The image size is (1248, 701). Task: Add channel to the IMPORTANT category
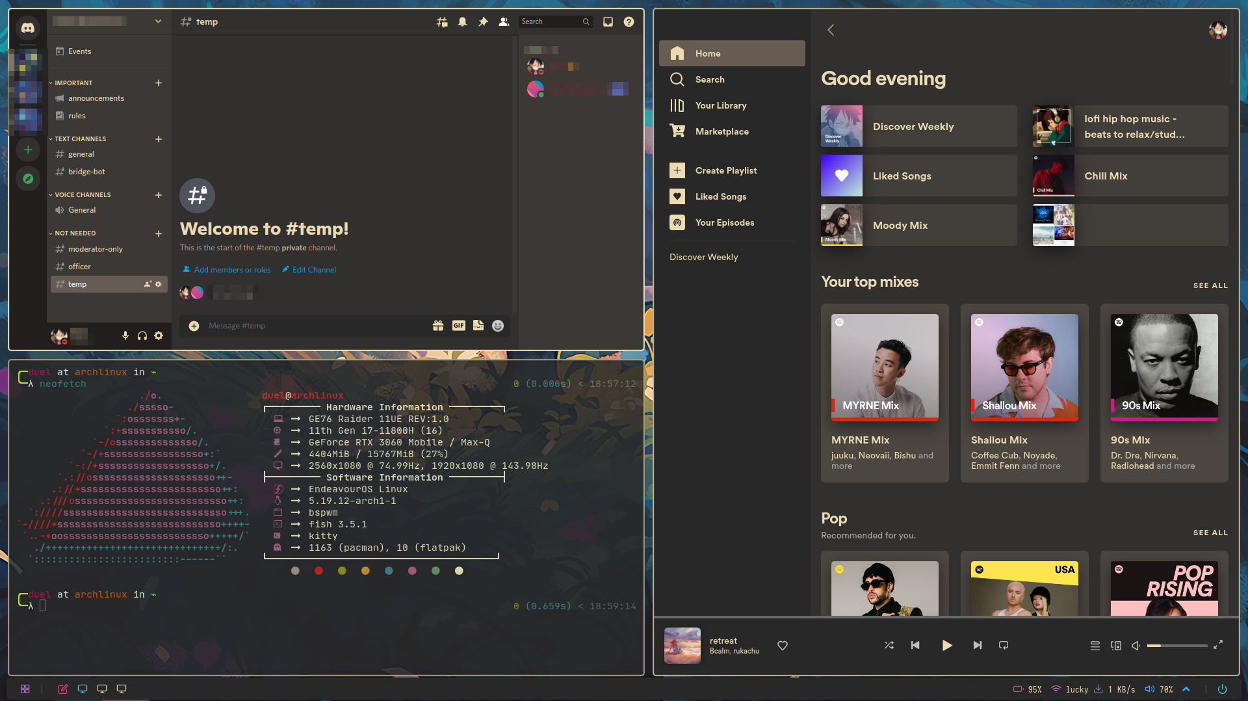tap(159, 83)
